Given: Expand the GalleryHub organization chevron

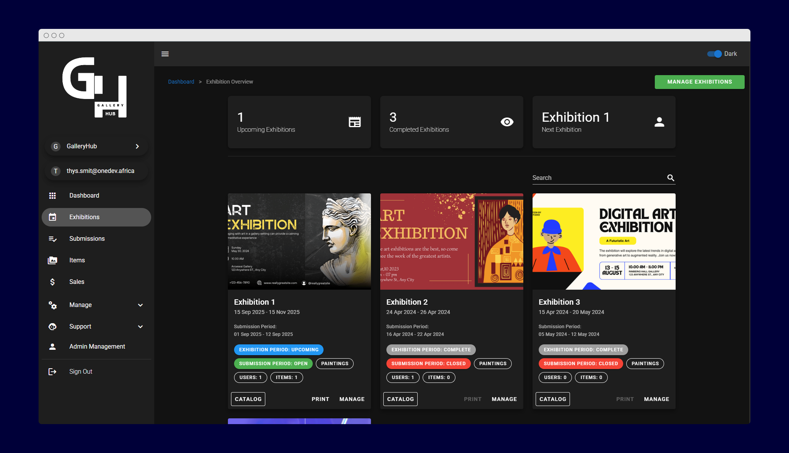Looking at the screenshot, I should (137, 146).
